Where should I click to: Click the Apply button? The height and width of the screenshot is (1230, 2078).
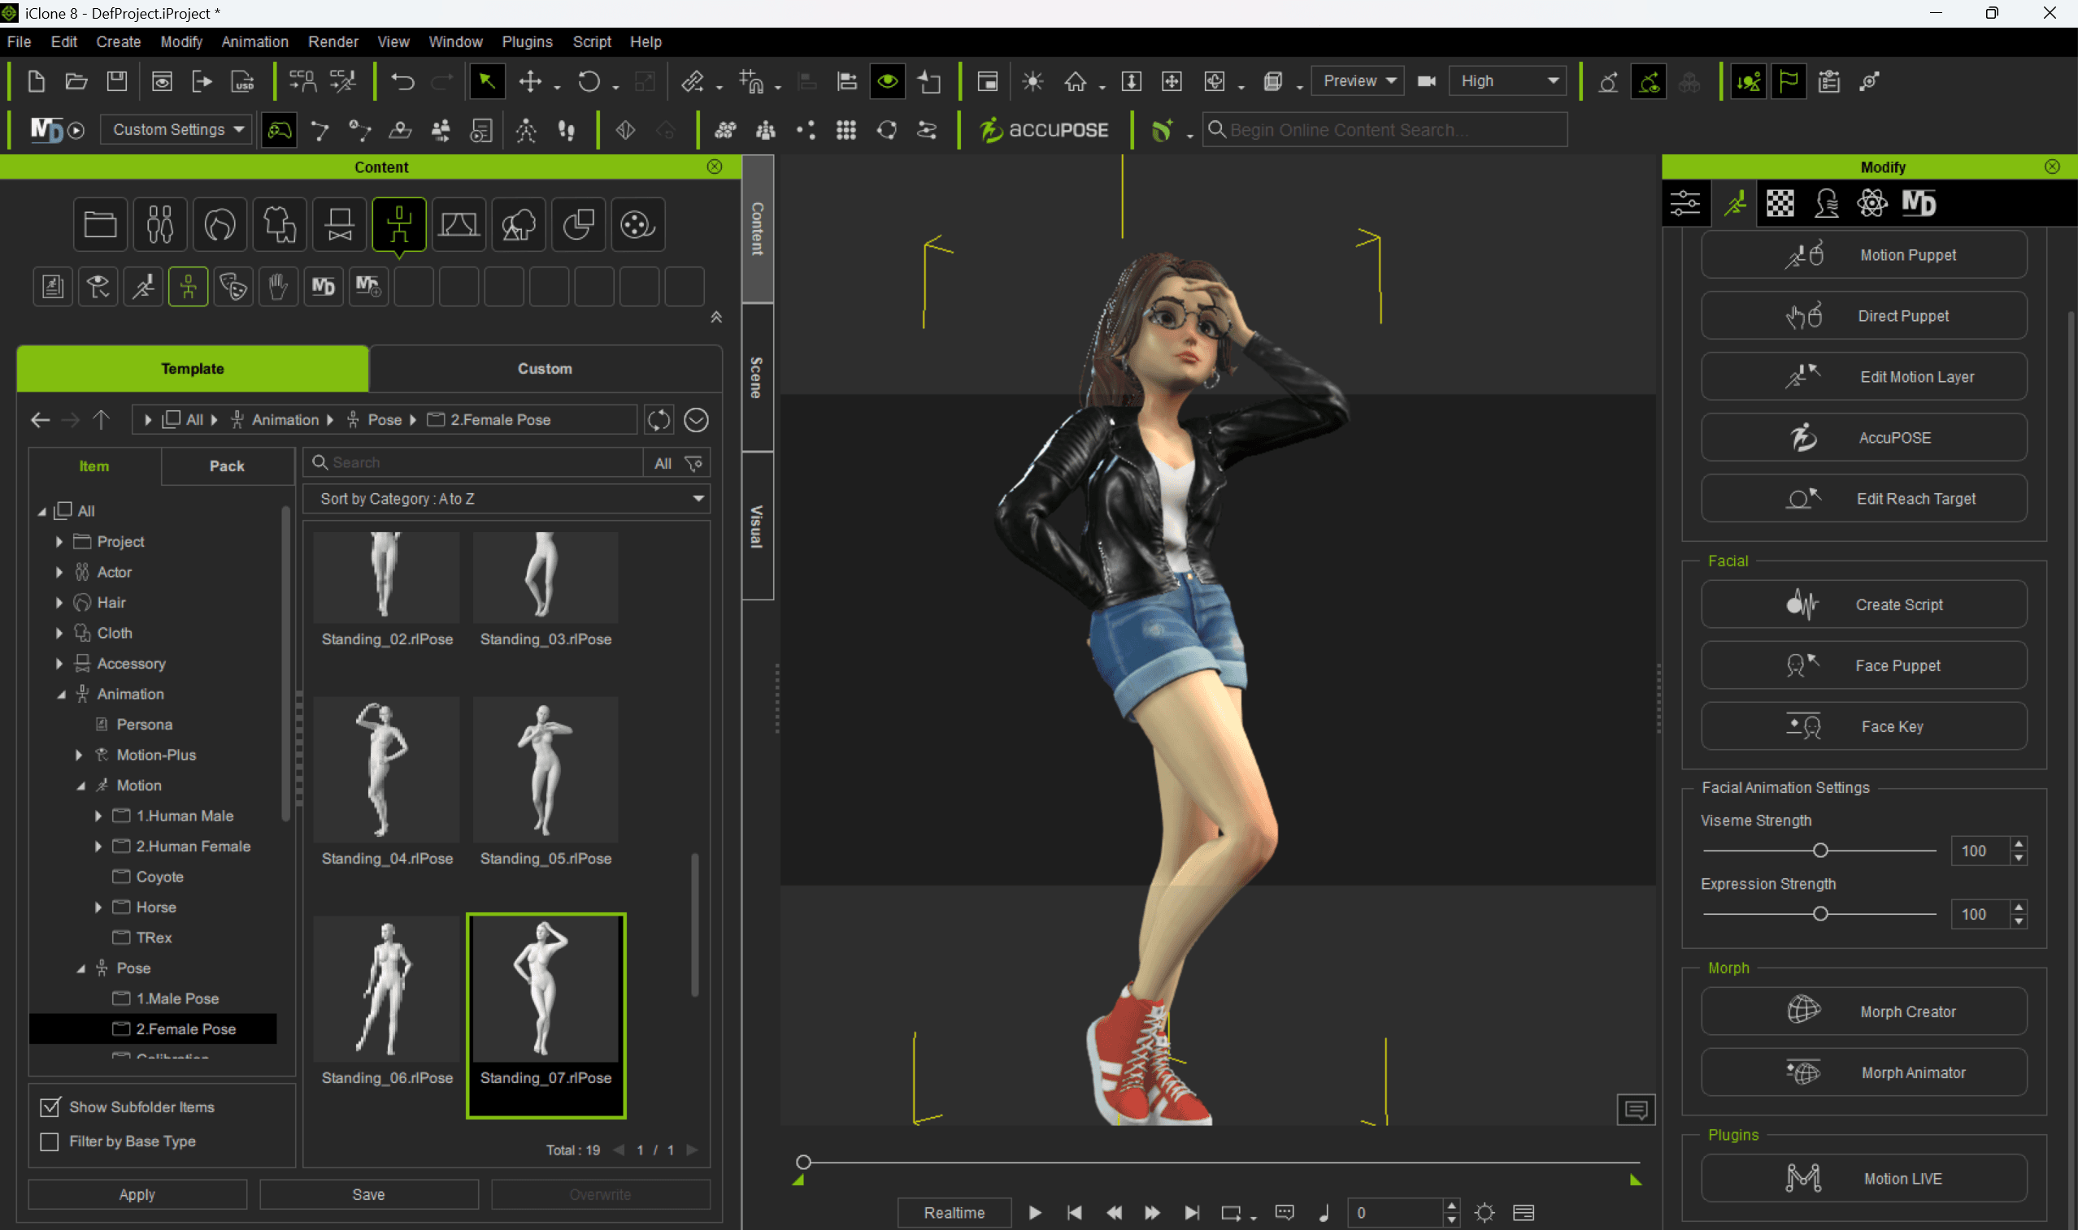pos(137,1194)
